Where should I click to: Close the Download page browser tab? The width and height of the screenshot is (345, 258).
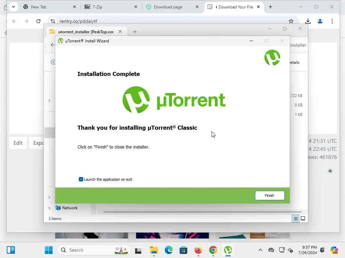coord(197,7)
